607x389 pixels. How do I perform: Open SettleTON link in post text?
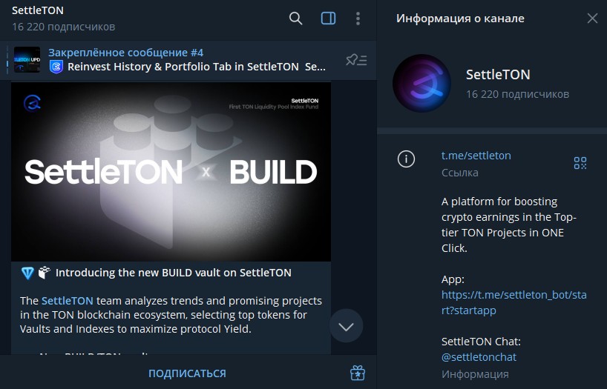point(68,301)
